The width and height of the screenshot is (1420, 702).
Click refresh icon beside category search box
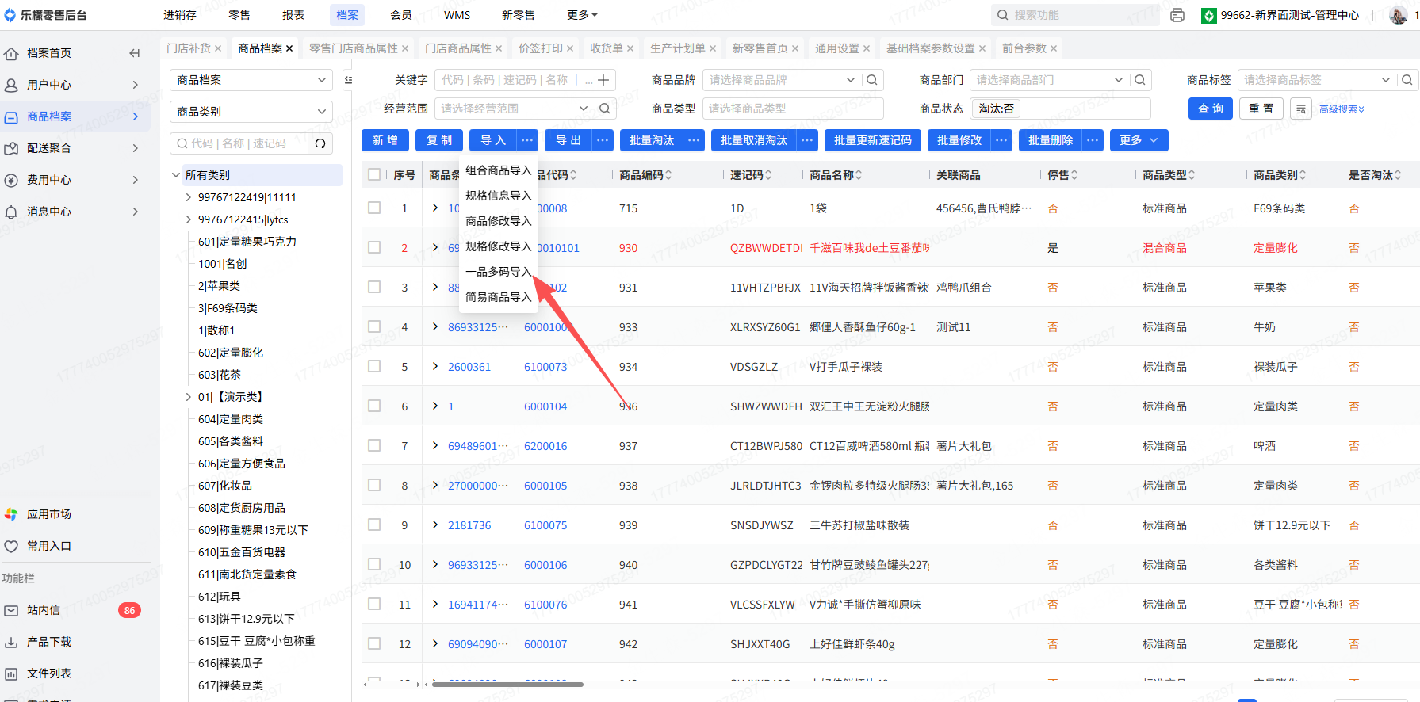[x=320, y=143]
